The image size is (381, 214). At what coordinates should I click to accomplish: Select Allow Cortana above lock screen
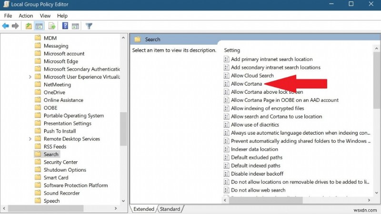click(x=267, y=92)
